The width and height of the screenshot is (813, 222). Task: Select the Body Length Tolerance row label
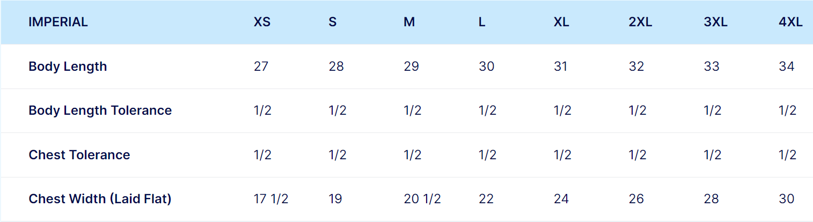(100, 110)
